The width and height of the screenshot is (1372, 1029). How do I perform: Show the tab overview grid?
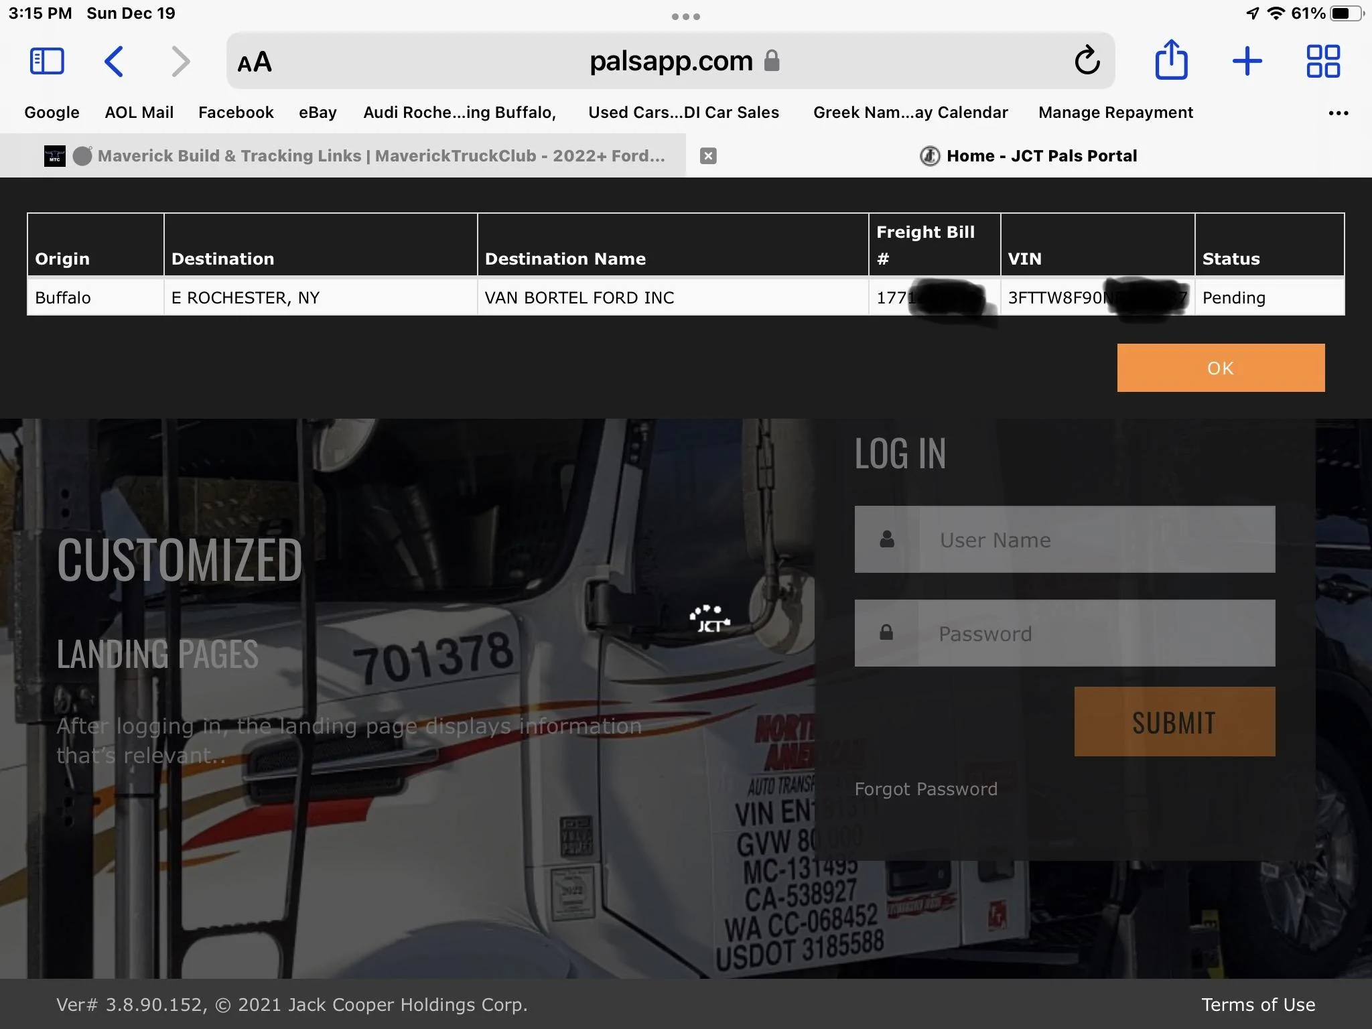1323,62
